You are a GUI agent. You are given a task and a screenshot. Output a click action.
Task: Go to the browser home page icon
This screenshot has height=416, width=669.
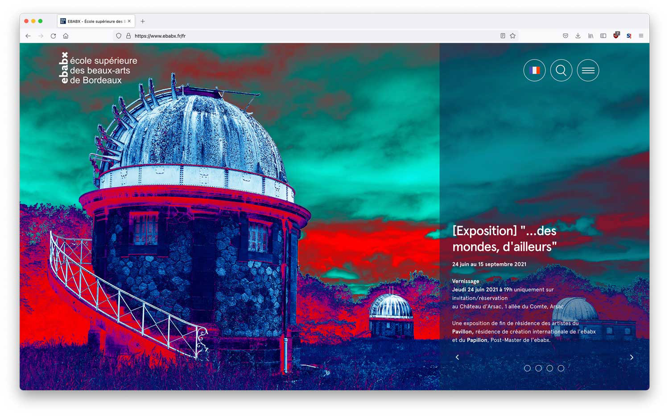click(66, 36)
